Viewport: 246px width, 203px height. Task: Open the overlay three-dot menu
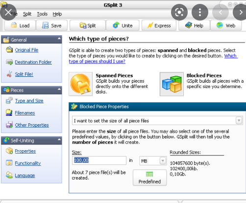200,12
